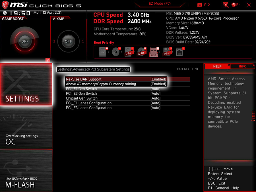
Task: Select the hard drive icon in Boot Priority
Action: coord(102,52)
